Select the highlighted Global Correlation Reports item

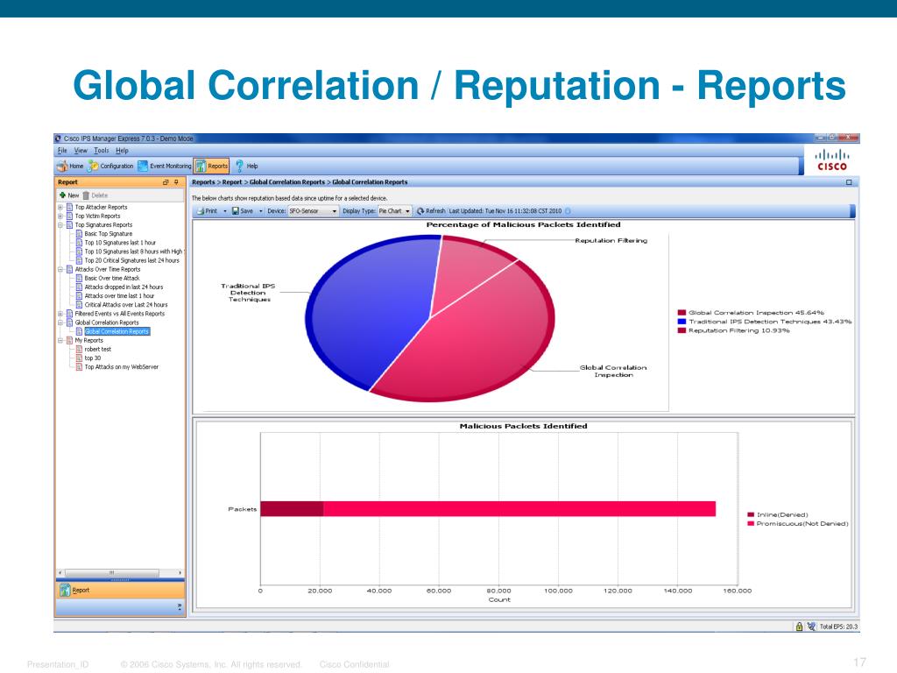tap(117, 331)
